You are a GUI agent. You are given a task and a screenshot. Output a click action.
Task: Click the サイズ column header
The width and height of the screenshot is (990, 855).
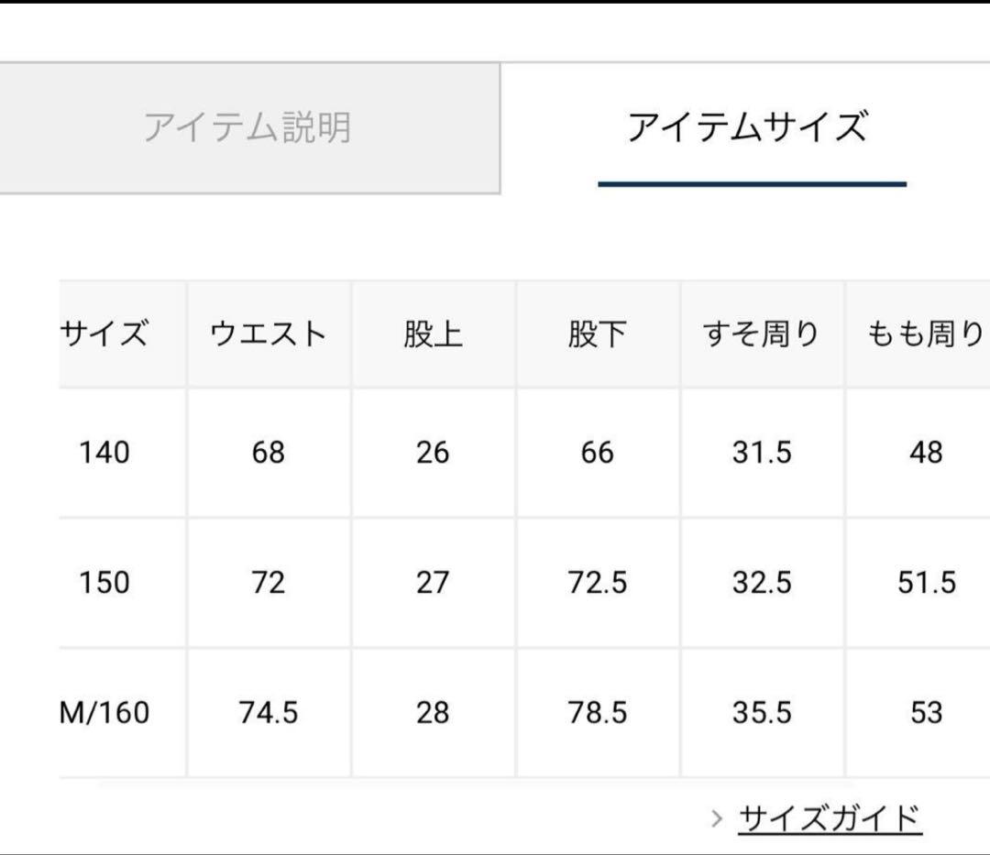104,334
